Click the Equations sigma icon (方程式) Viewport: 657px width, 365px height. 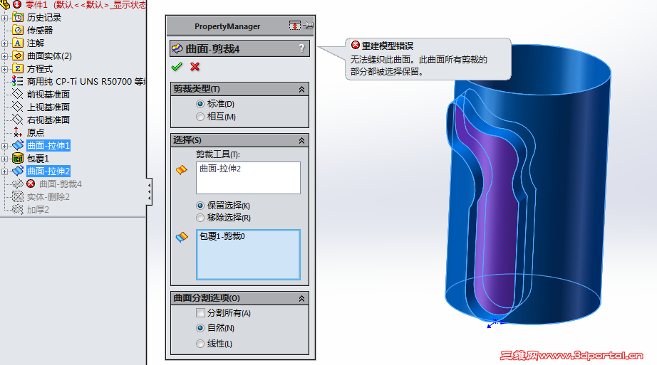(x=18, y=68)
